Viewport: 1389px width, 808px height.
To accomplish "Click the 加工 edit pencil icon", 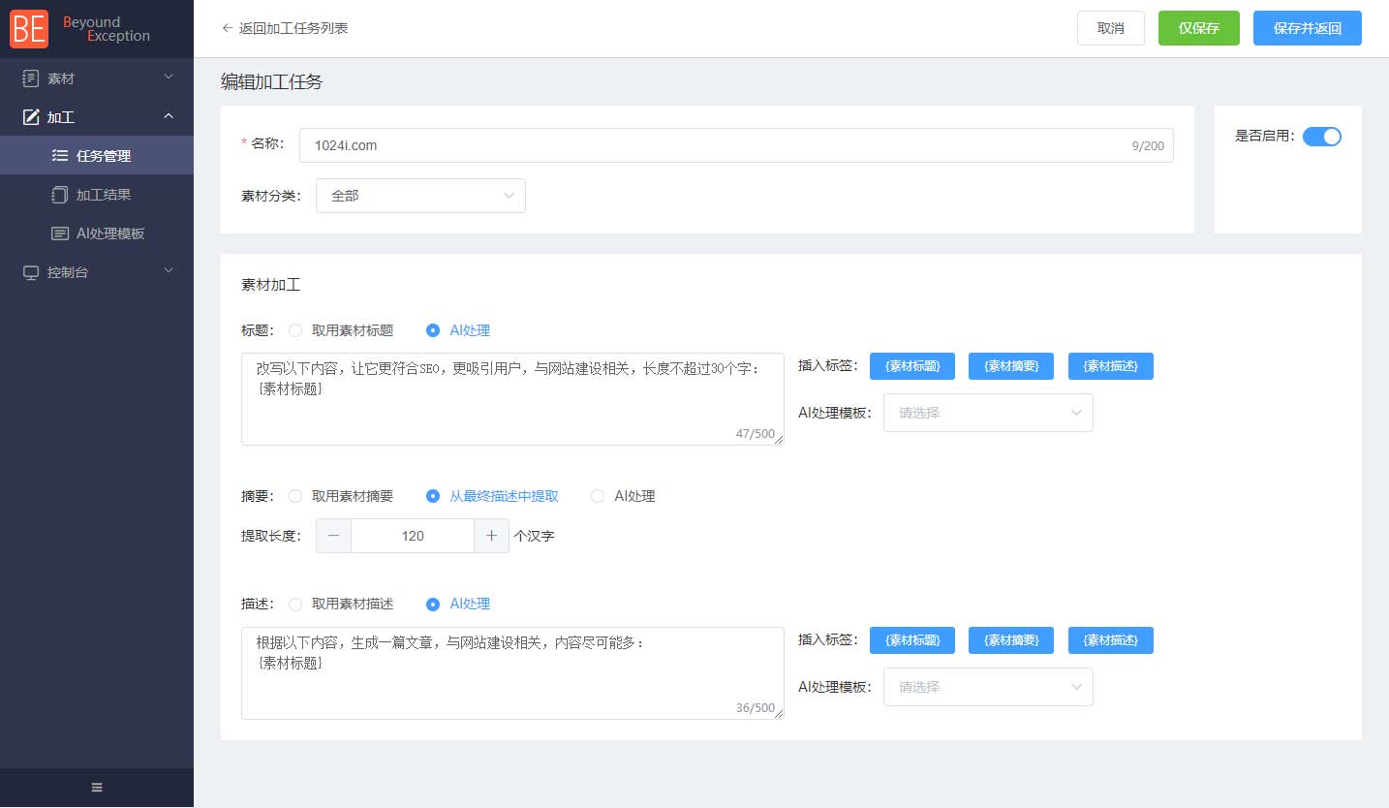I will [31, 117].
